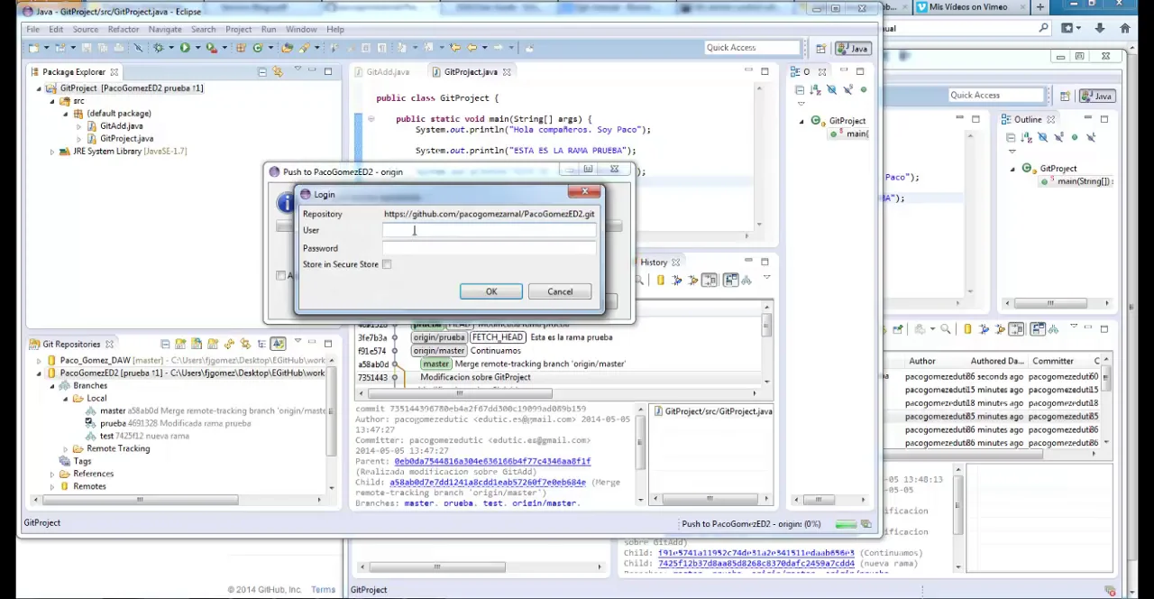Click the Java perspective button in front window

(x=853, y=48)
